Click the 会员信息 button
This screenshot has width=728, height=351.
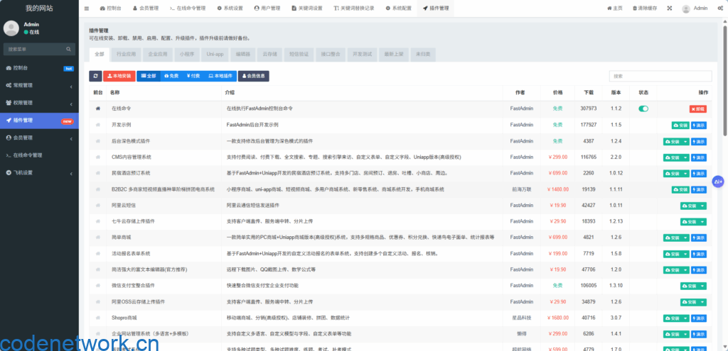click(x=254, y=76)
